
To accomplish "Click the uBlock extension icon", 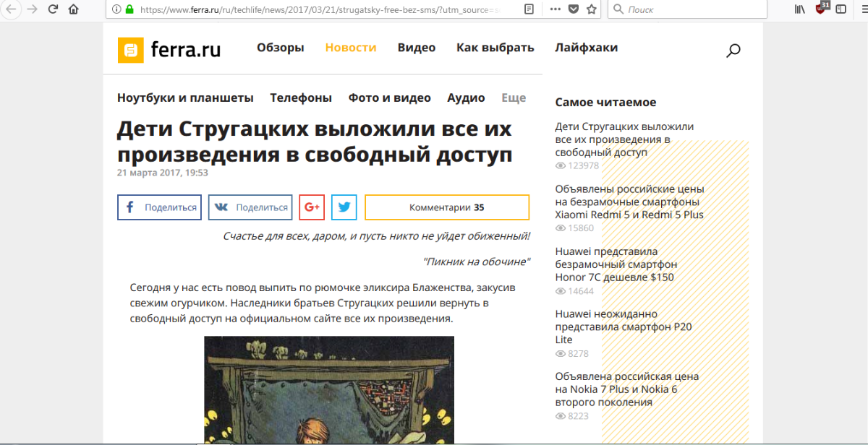I will click(x=821, y=9).
